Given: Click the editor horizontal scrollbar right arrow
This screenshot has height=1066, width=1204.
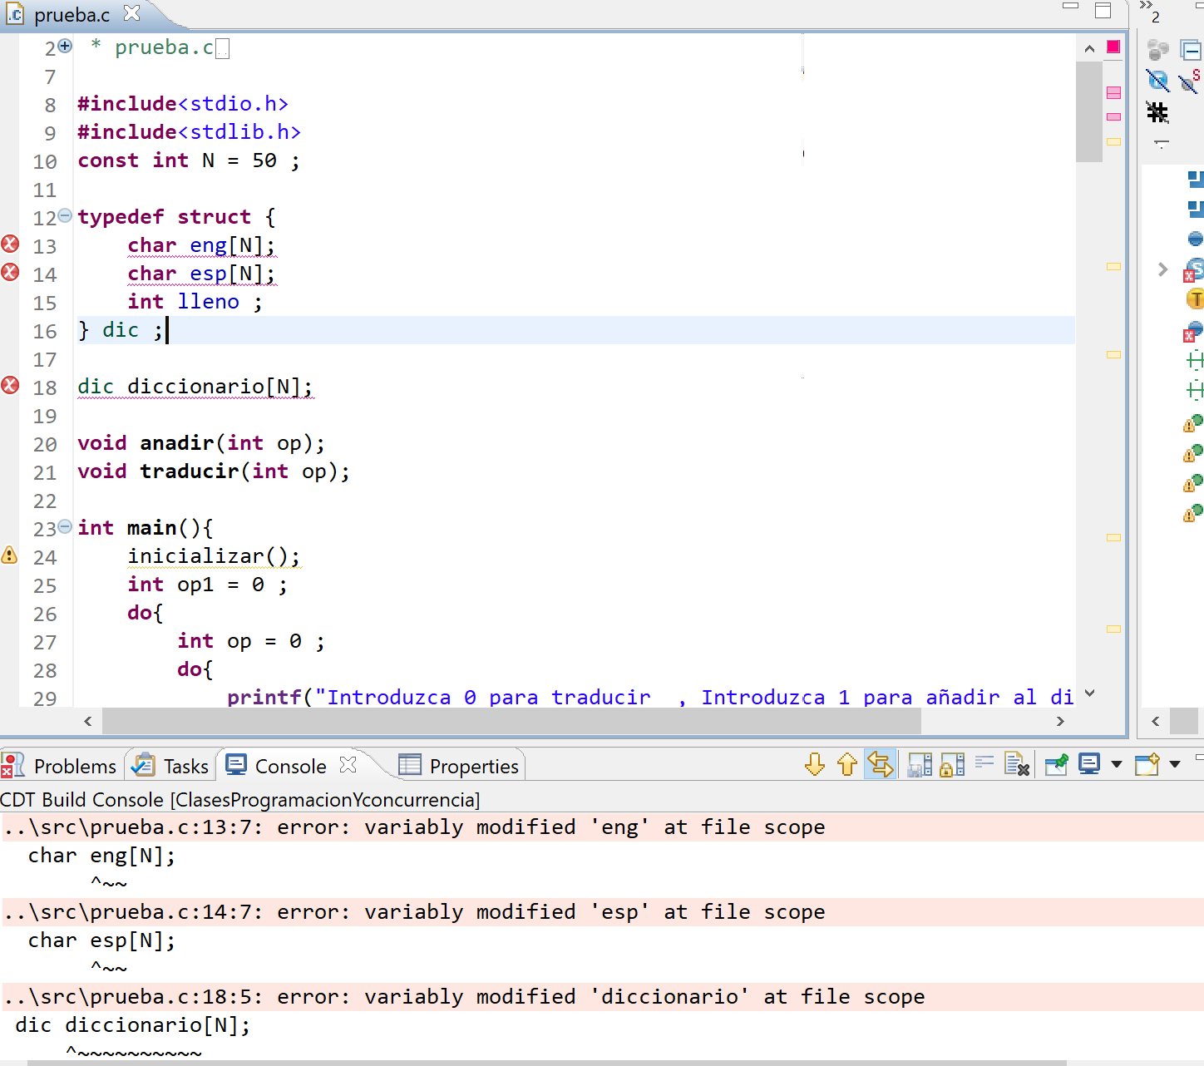Looking at the screenshot, I should 1059,721.
